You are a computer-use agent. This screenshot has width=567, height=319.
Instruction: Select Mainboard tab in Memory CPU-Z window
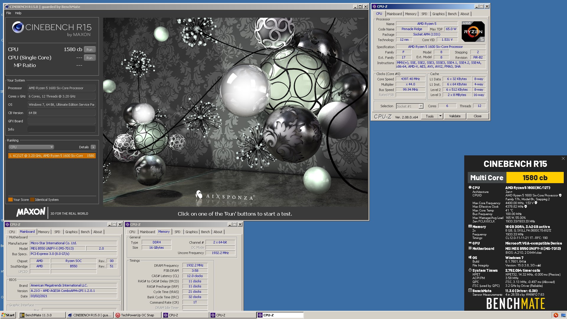pos(147,232)
